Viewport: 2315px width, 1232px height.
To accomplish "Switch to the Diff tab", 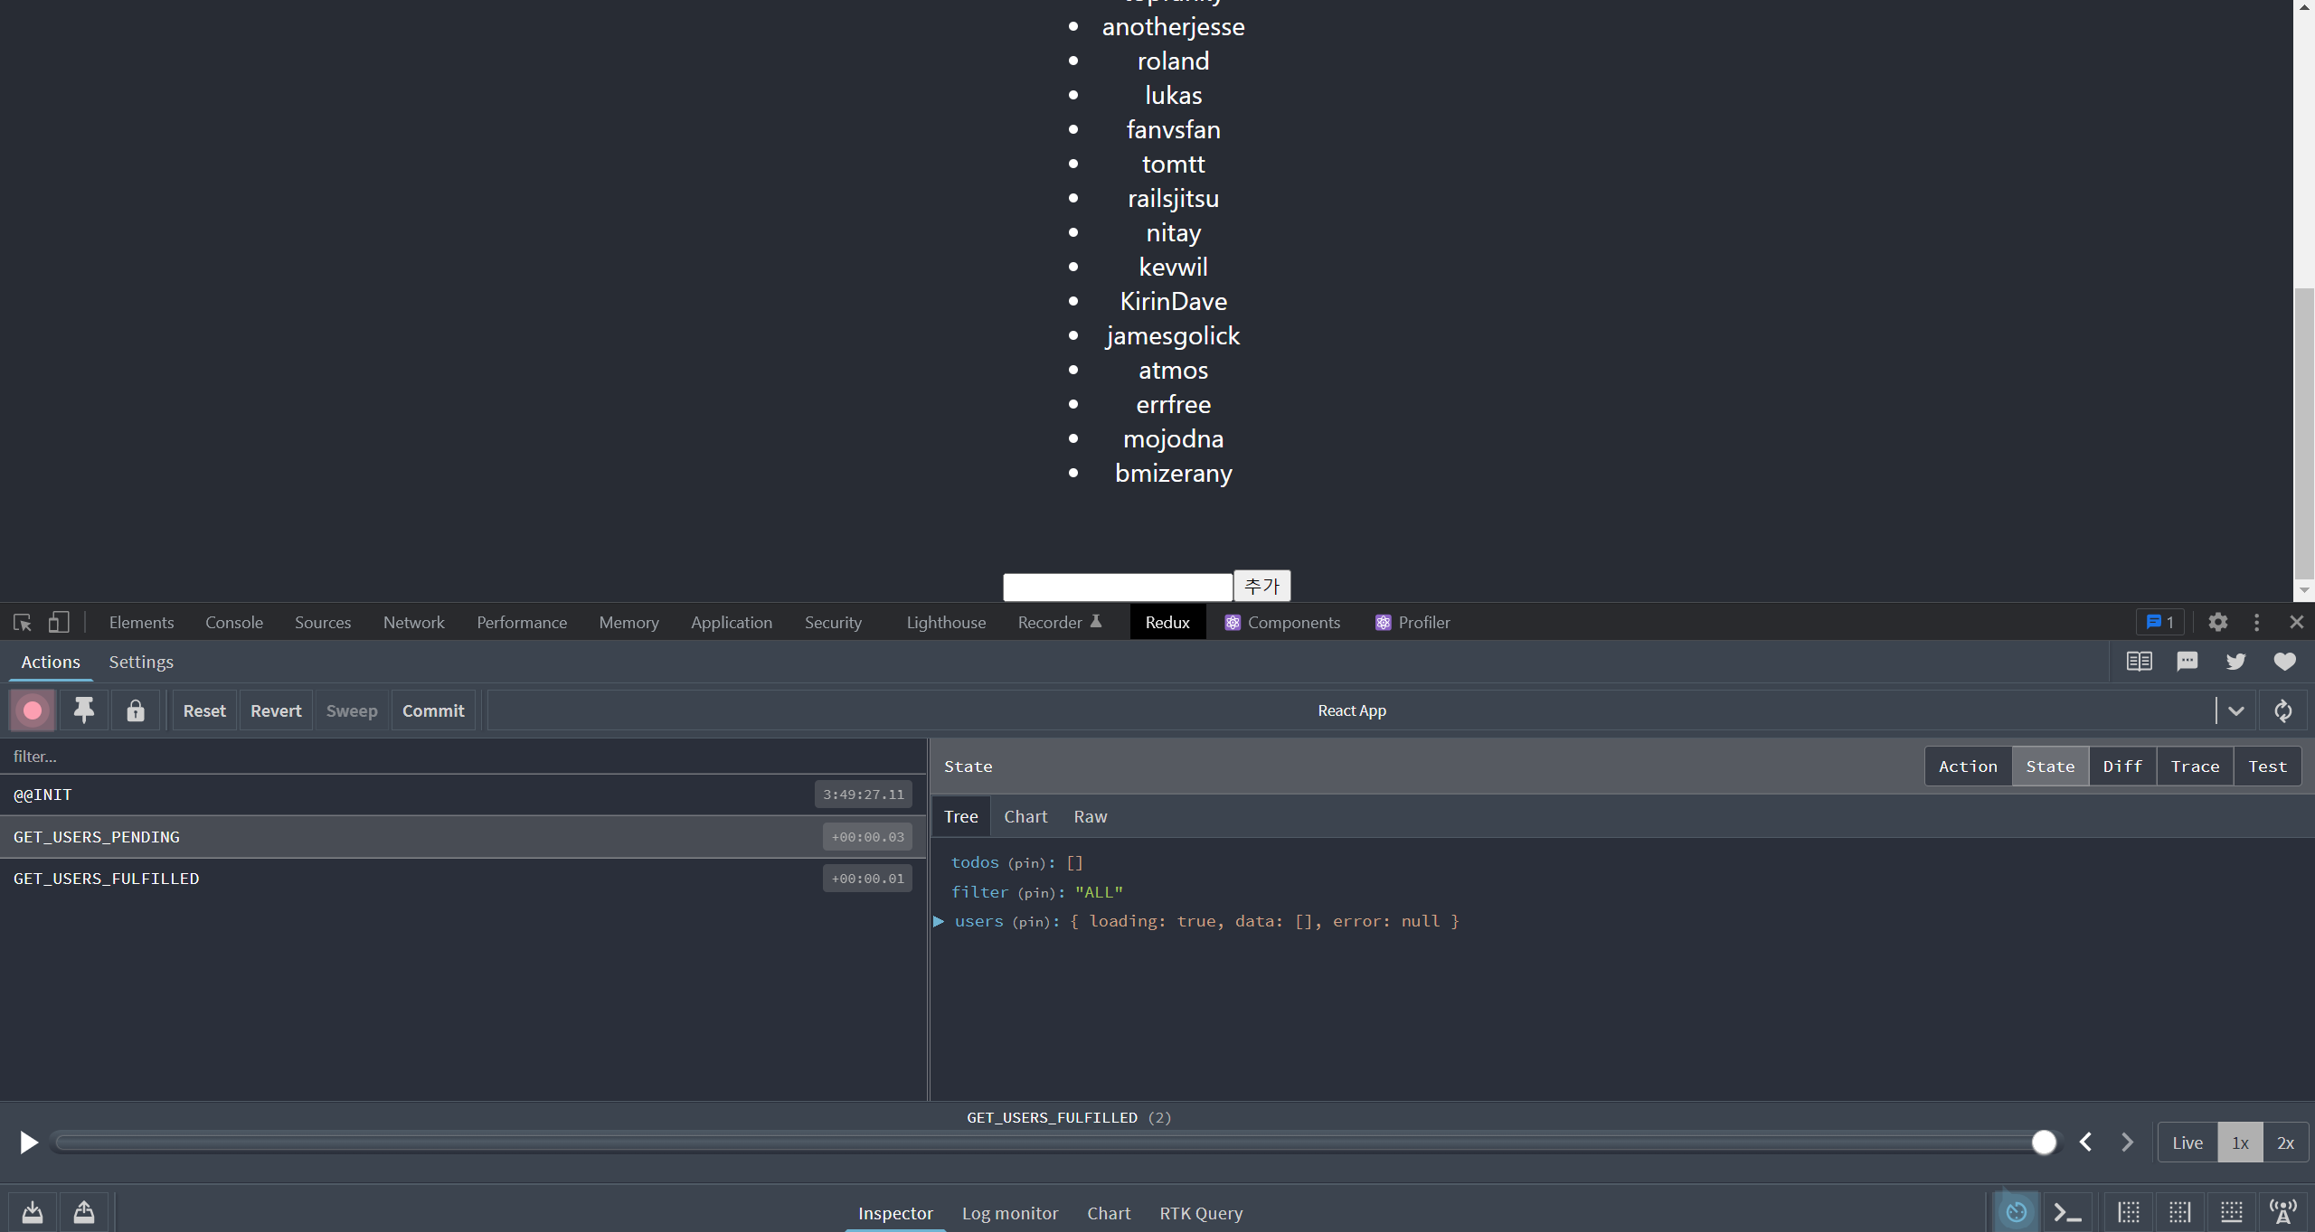I will pos(2122,766).
